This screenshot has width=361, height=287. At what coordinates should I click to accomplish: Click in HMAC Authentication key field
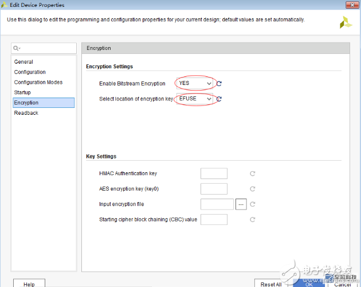click(214, 173)
